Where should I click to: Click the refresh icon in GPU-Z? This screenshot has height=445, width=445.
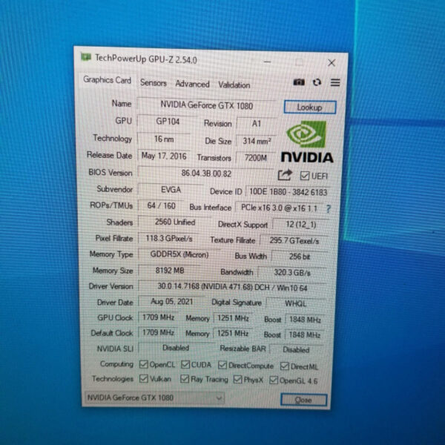pos(317,82)
